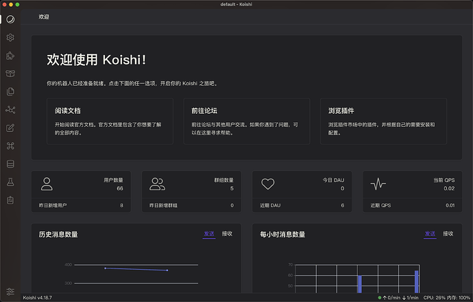Open dependency management box icon

click(x=10, y=73)
